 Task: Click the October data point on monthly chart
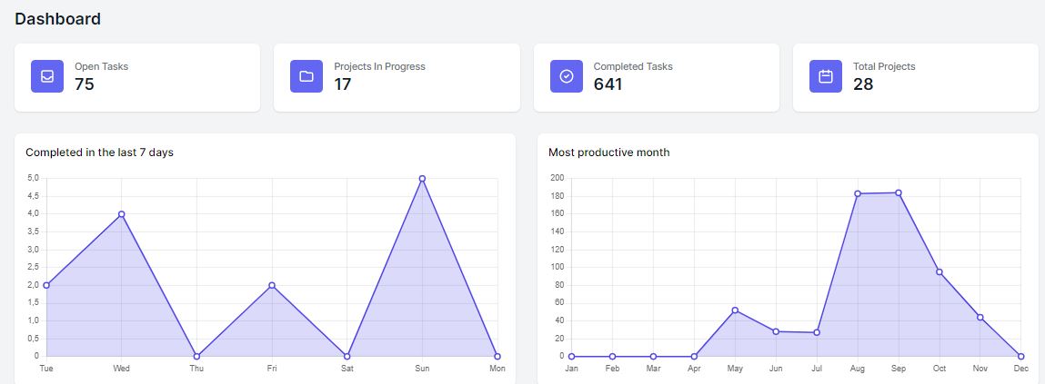pos(939,272)
